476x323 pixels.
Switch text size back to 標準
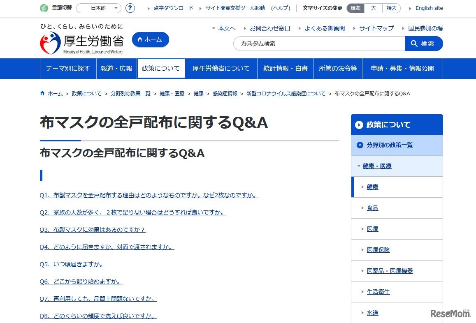[355, 8]
